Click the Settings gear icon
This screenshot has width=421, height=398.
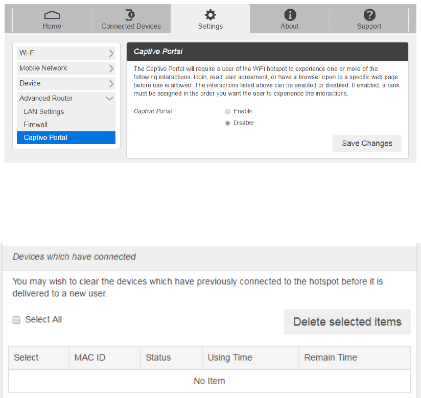pos(210,15)
